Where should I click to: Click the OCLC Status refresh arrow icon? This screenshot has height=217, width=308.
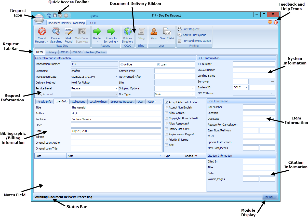point(273,93)
